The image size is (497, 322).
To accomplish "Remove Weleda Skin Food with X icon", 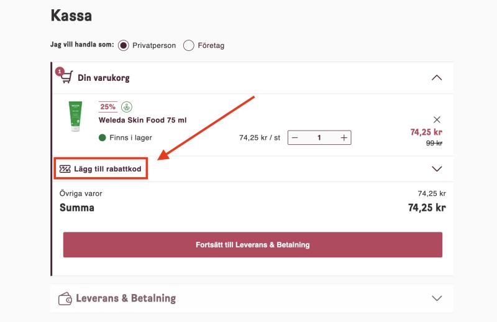I will click(437, 119).
